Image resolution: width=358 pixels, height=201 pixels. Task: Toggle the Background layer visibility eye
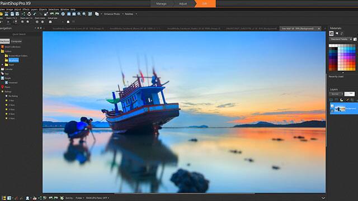pos(332,111)
